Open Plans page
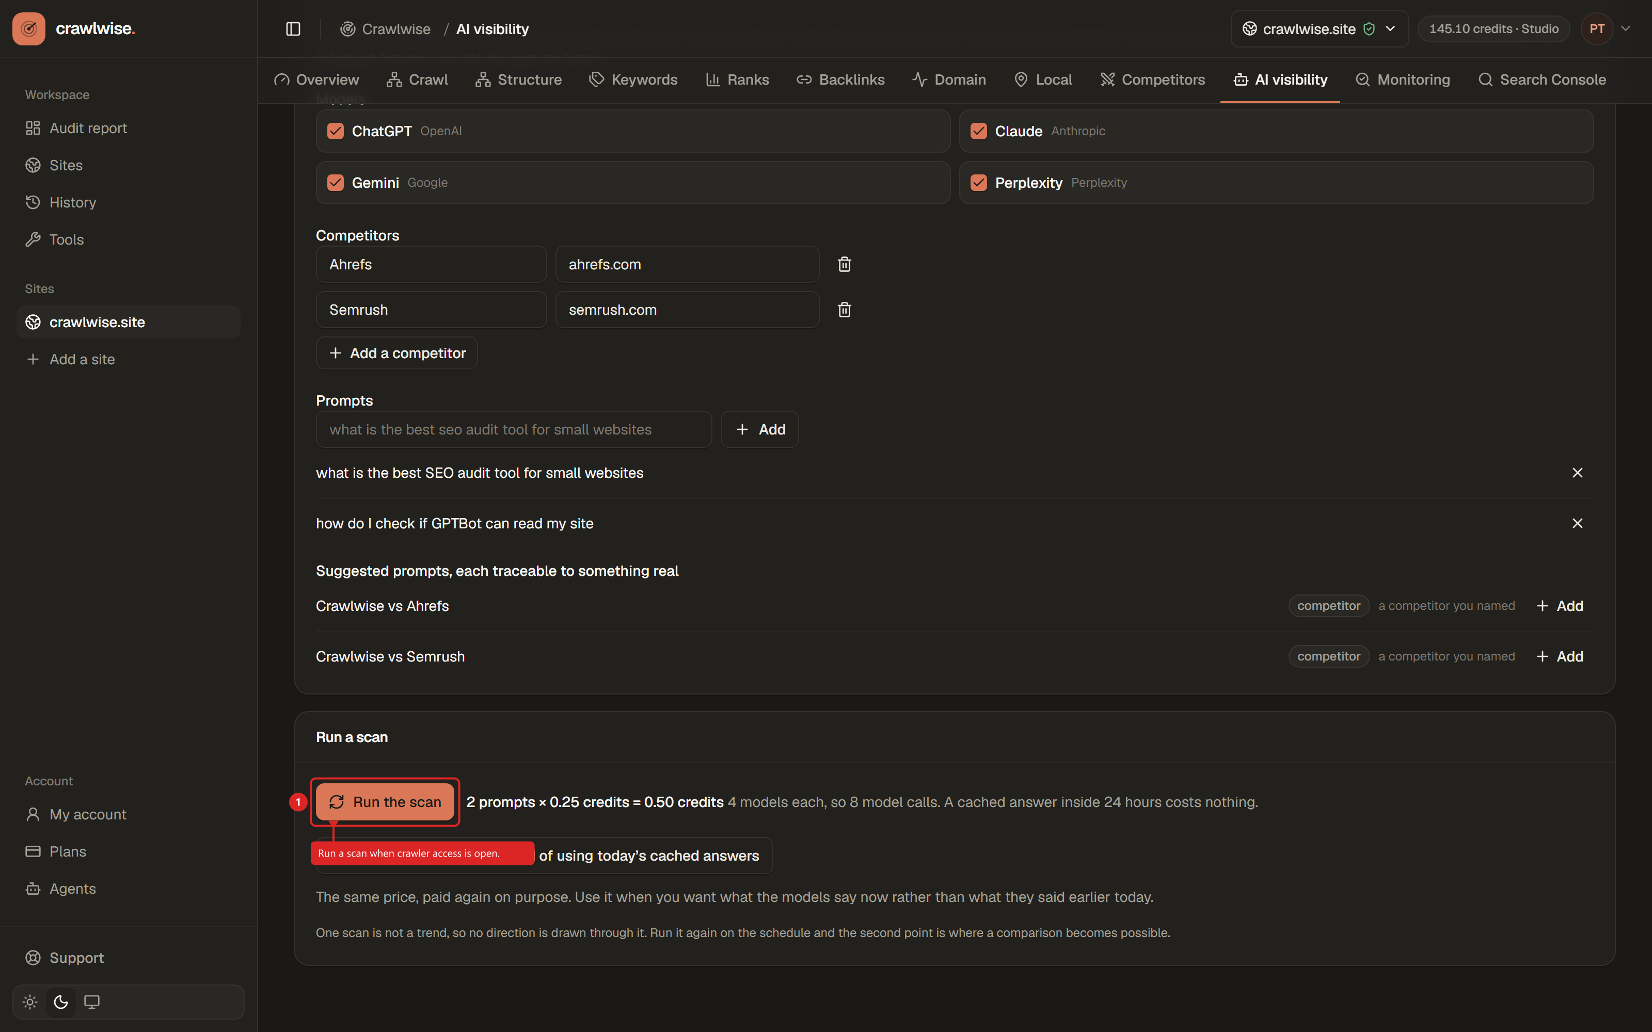The image size is (1652, 1032). point(129,852)
